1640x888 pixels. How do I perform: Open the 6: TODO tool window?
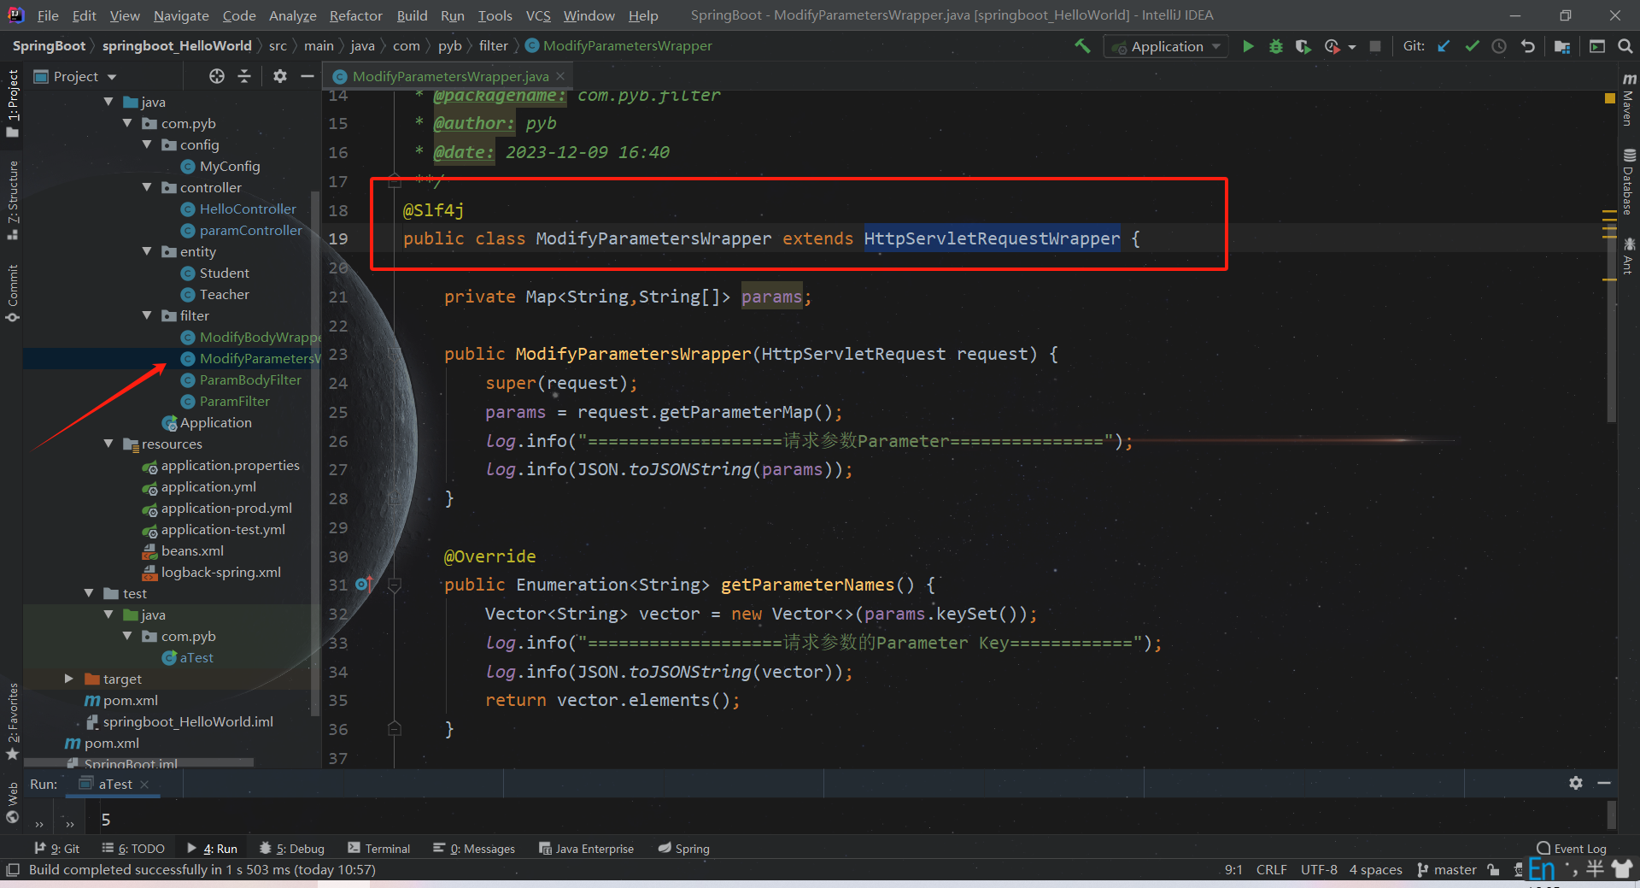pyautogui.click(x=133, y=849)
